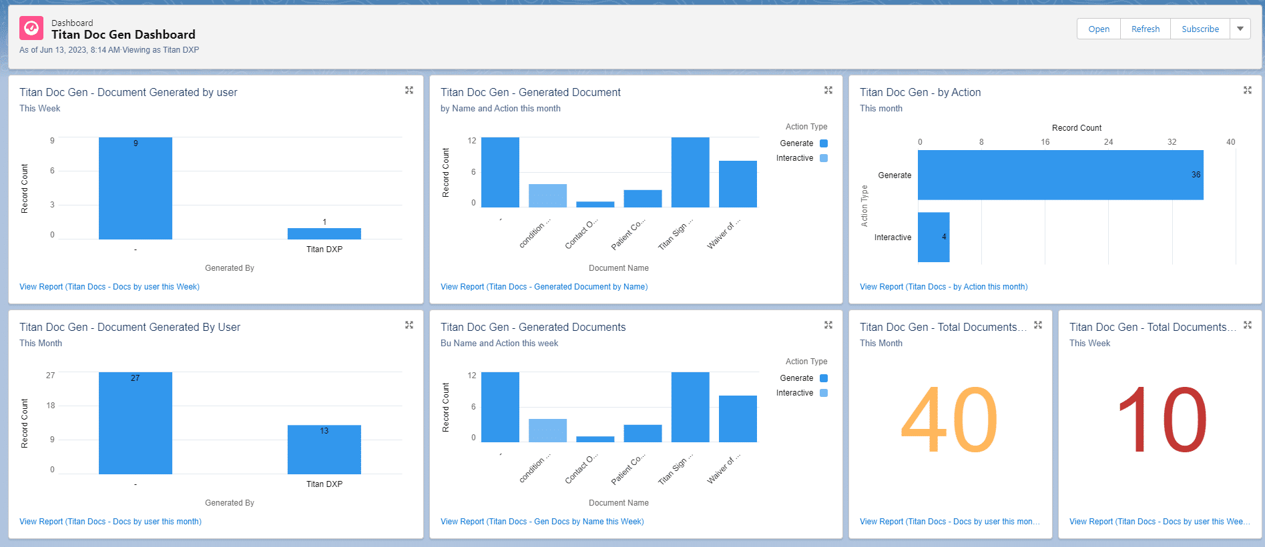The image size is (1265, 547).
Task: Refresh the dashboard
Action: click(x=1145, y=29)
